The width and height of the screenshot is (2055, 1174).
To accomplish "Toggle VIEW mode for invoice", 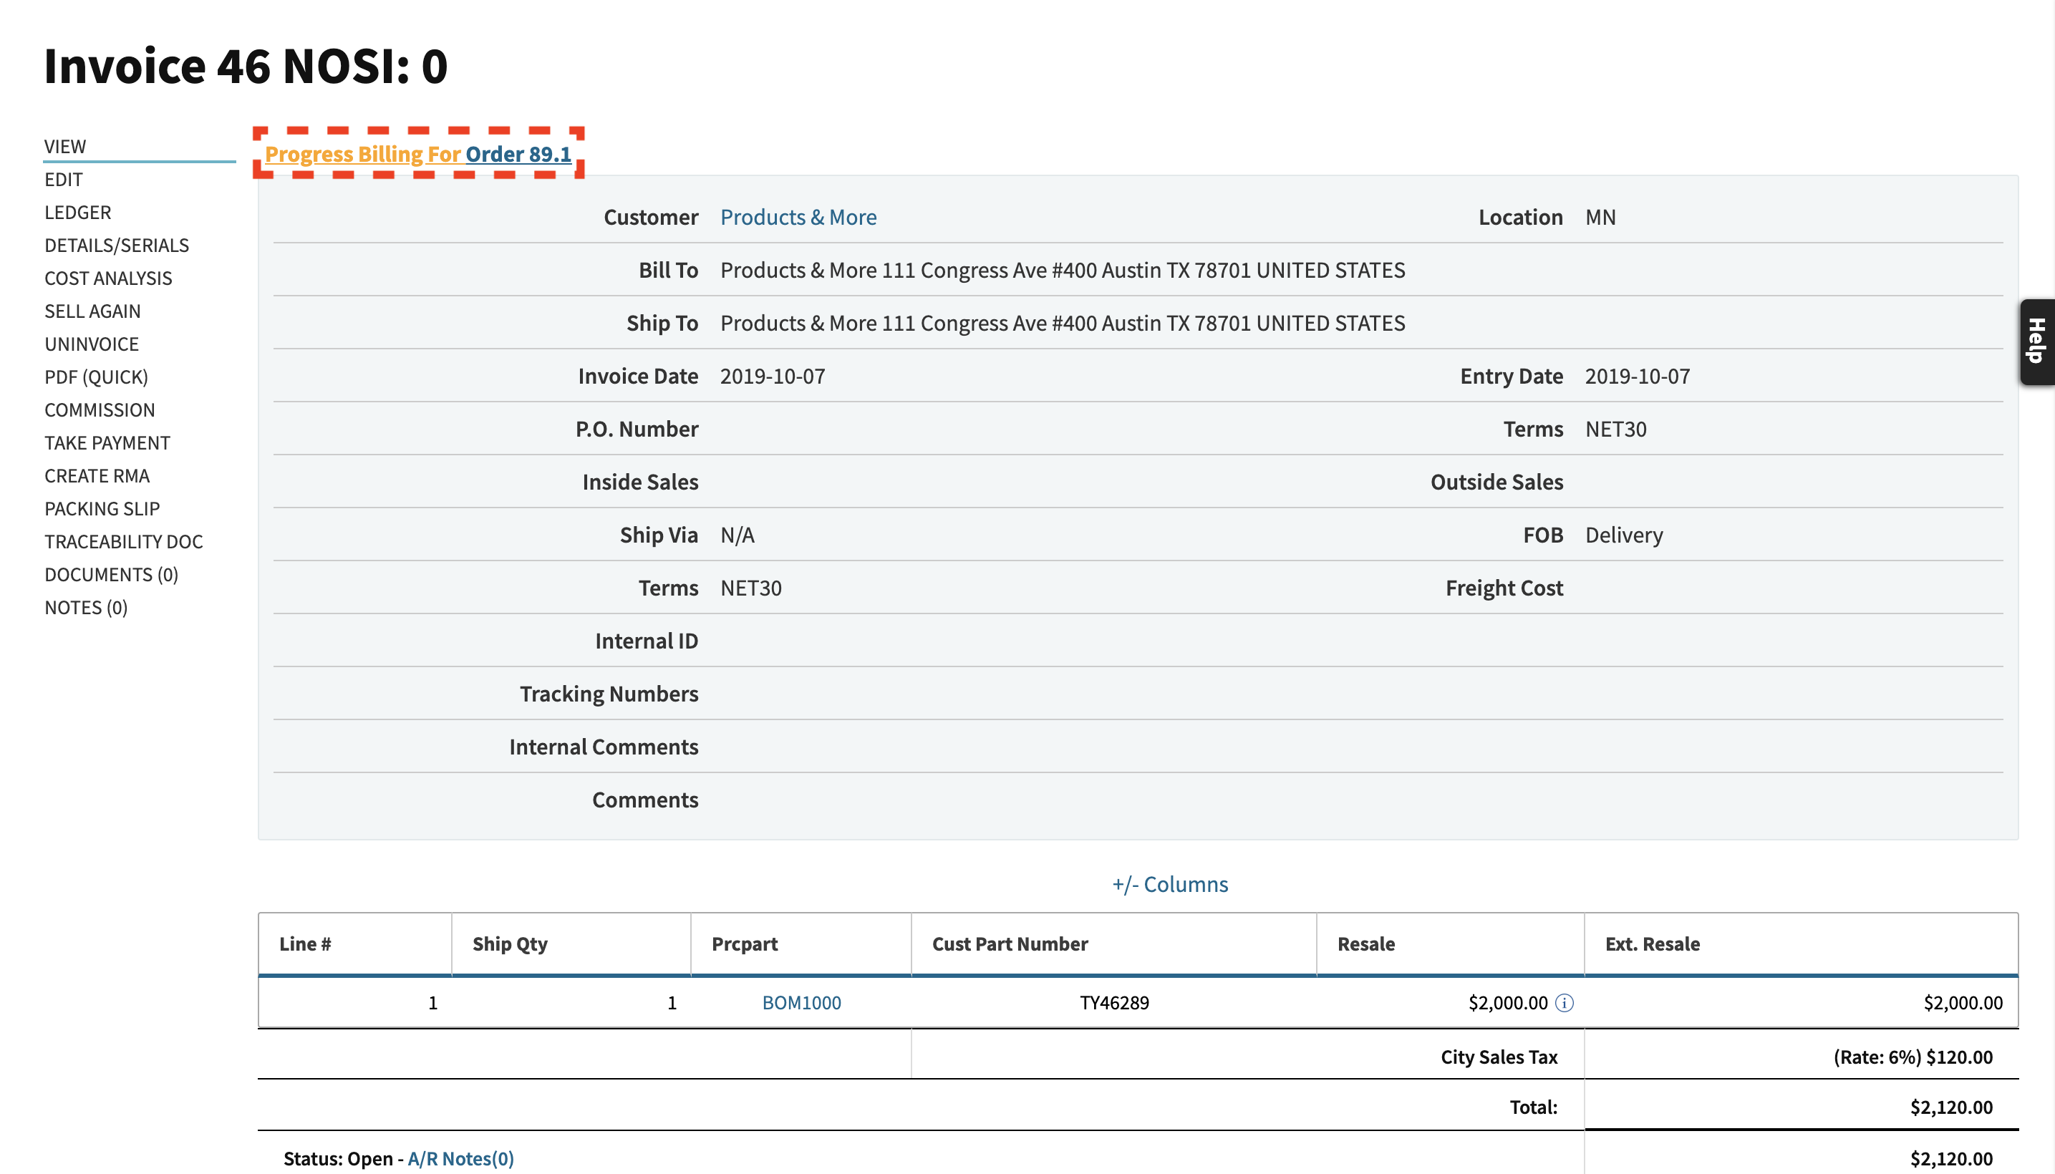I will [67, 145].
